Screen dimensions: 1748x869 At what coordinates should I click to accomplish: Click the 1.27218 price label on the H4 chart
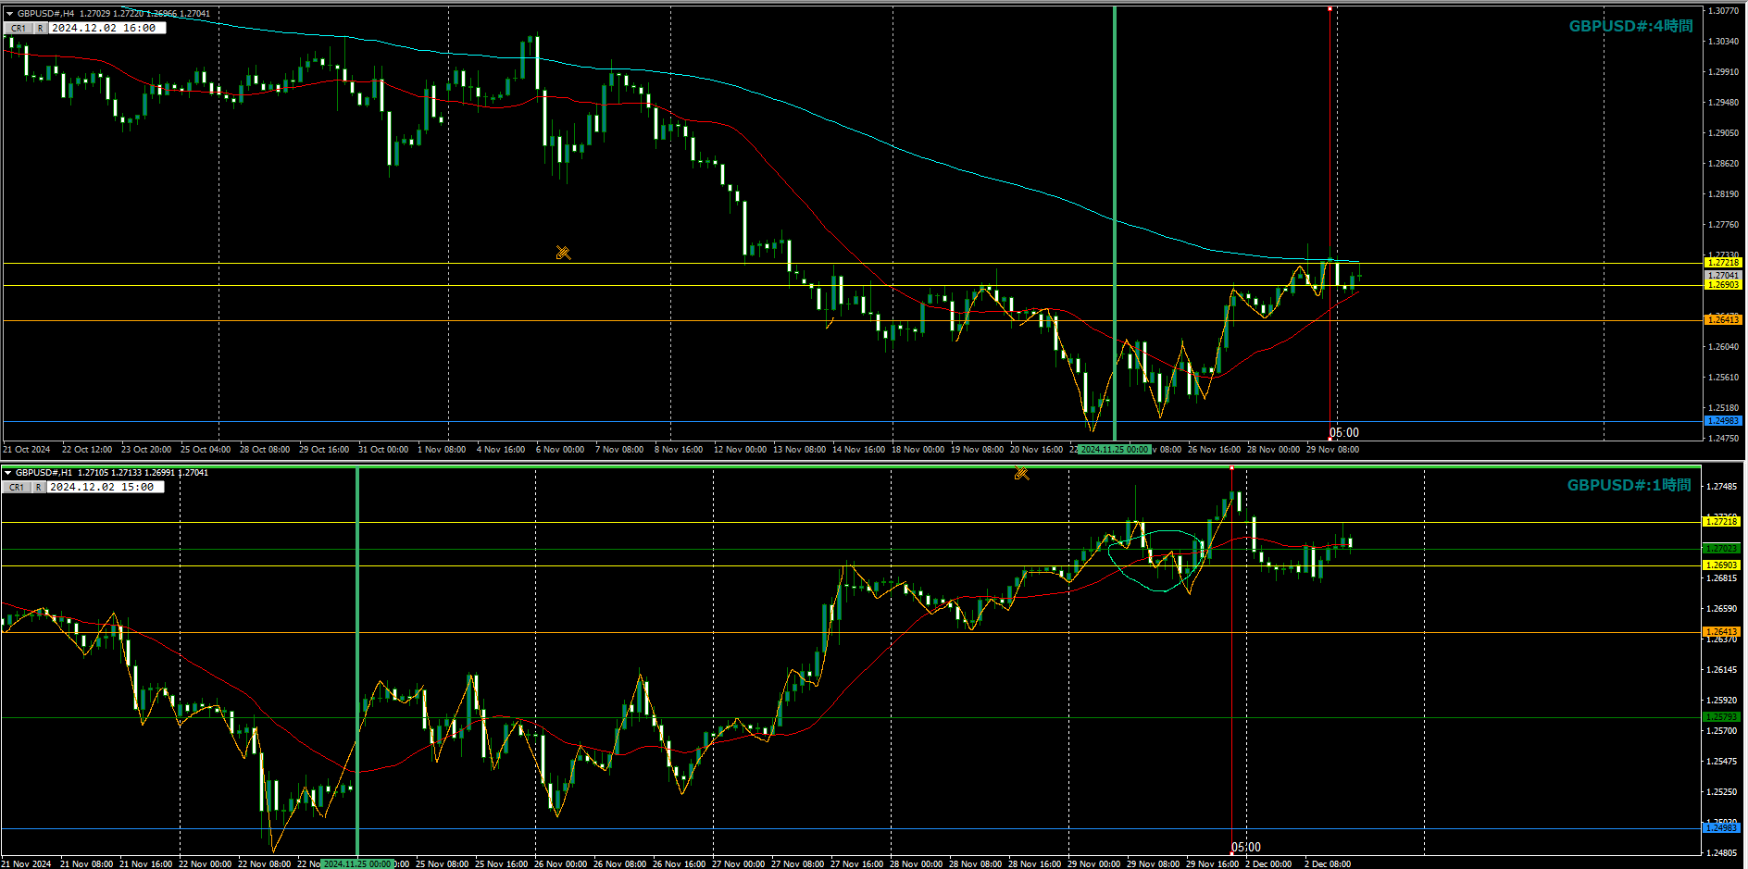pos(1723,263)
